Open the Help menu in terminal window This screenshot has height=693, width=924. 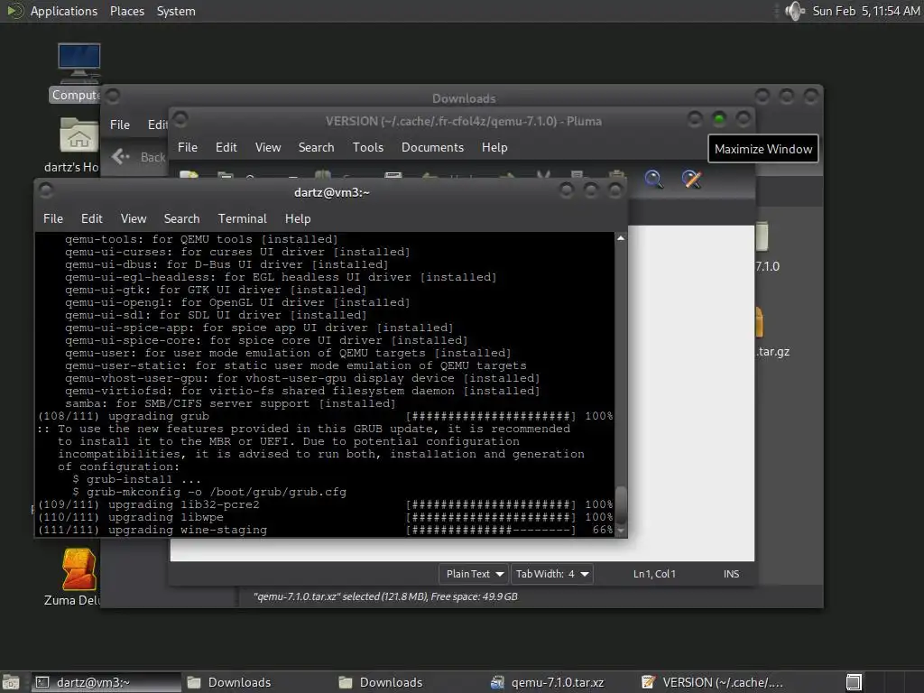[298, 218]
